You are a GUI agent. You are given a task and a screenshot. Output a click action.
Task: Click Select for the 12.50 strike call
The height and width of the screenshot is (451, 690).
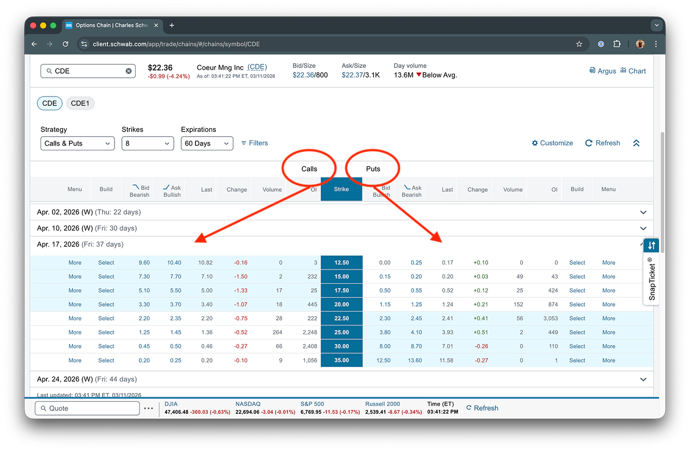click(x=106, y=263)
